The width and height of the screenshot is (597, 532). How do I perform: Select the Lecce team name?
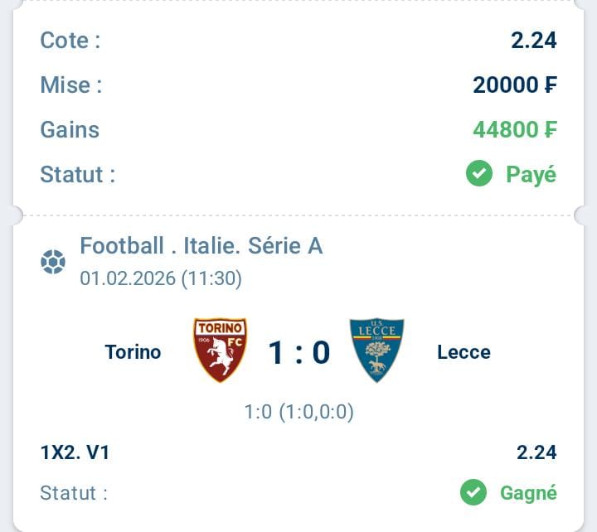click(x=464, y=352)
